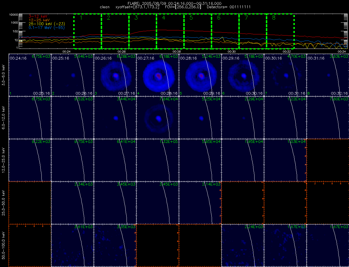Click the 4.70E+03 peak value
Viewport: 349px width, 267px height.
(296, 57)
